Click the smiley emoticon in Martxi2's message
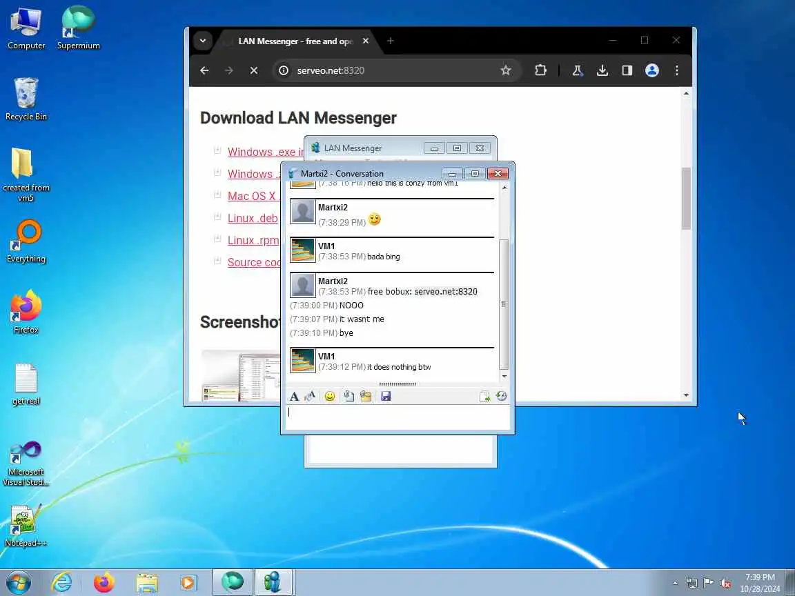This screenshot has width=795, height=596. click(x=374, y=219)
